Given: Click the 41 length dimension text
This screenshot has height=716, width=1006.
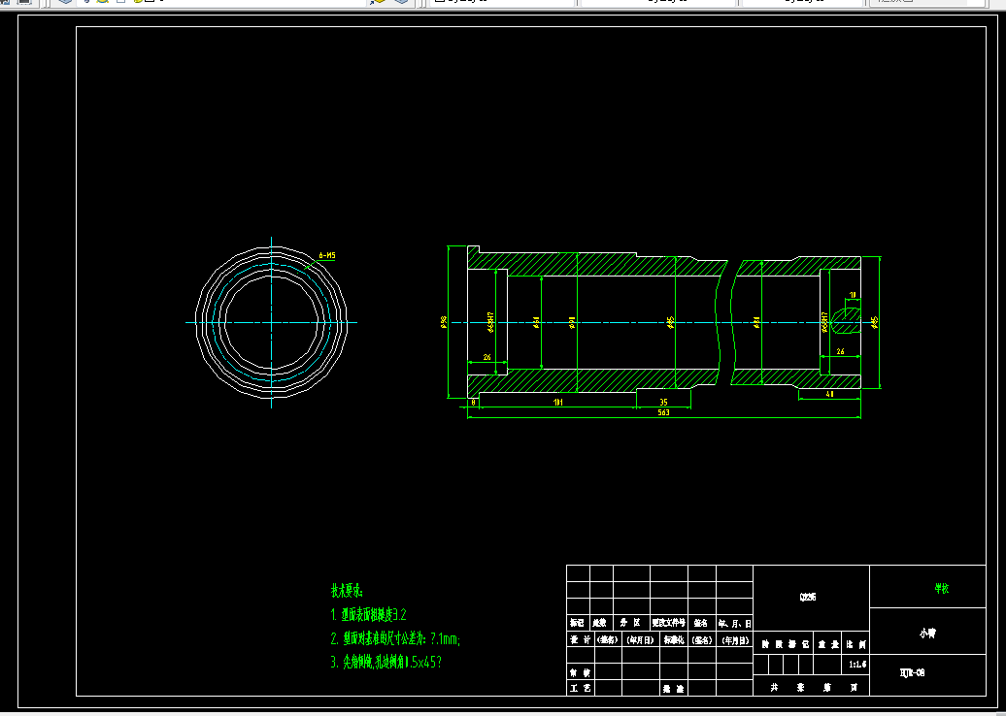Looking at the screenshot, I should [829, 394].
